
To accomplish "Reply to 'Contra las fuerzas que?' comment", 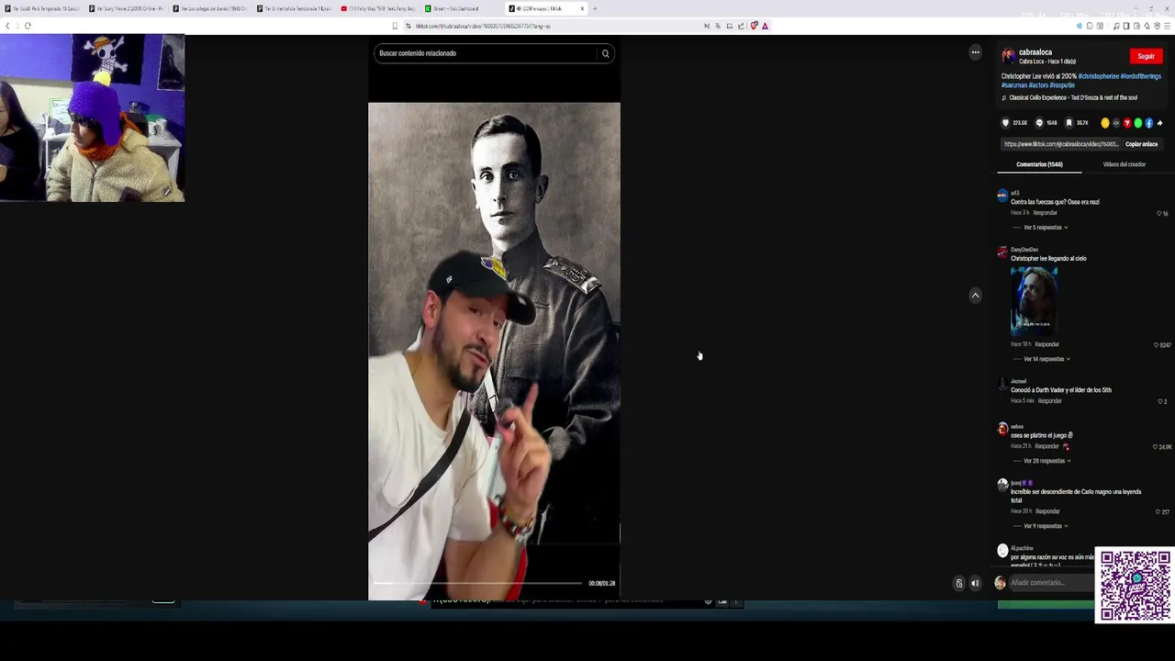I will point(1045,213).
